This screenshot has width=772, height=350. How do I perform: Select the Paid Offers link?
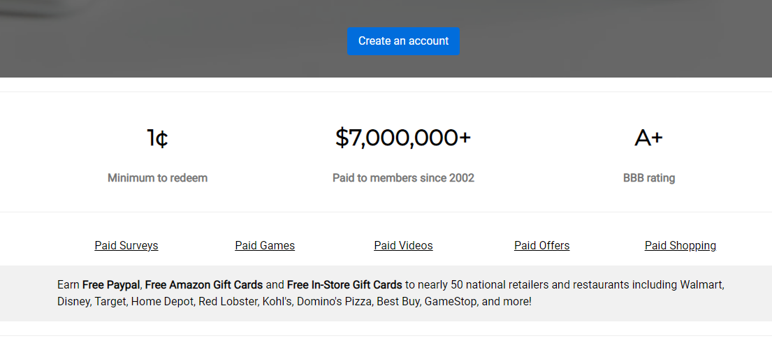pyautogui.click(x=541, y=245)
